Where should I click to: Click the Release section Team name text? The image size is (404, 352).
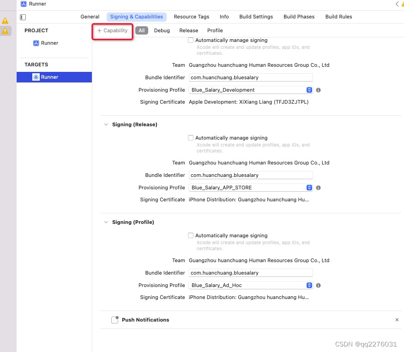click(259, 163)
